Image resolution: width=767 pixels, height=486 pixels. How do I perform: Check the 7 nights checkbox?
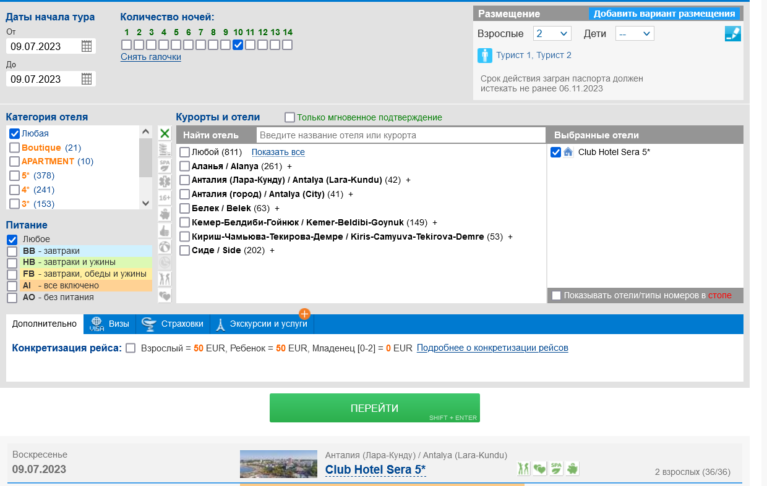(x=200, y=44)
